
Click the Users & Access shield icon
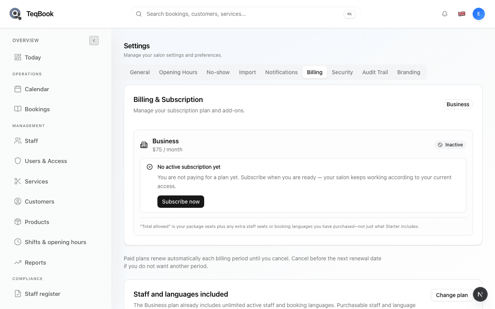point(18,161)
